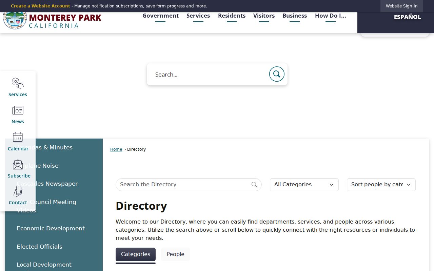Open the Visitors menu
This screenshot has width=434, height=271.
264,16
